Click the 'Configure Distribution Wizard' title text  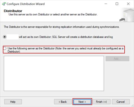(x=26, y=4)
